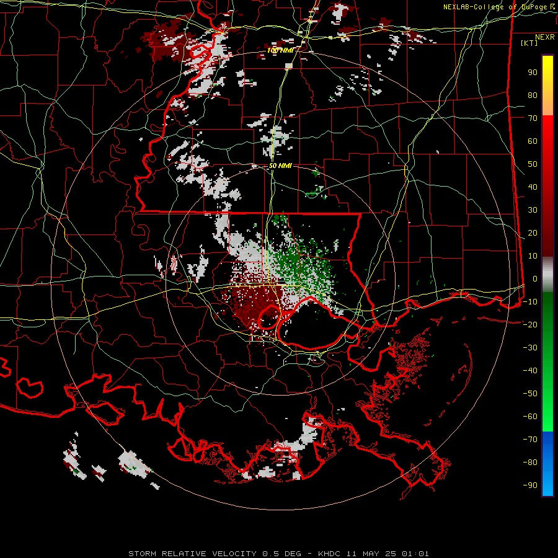Select the 10 value on velocity scale
This screenshot has height=558, width=558.
[533, 256]
